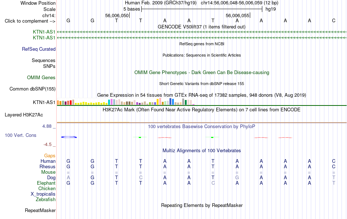Click the C base in the top sequence row
This screenshot has height=219, width=347.
(333, 20)
